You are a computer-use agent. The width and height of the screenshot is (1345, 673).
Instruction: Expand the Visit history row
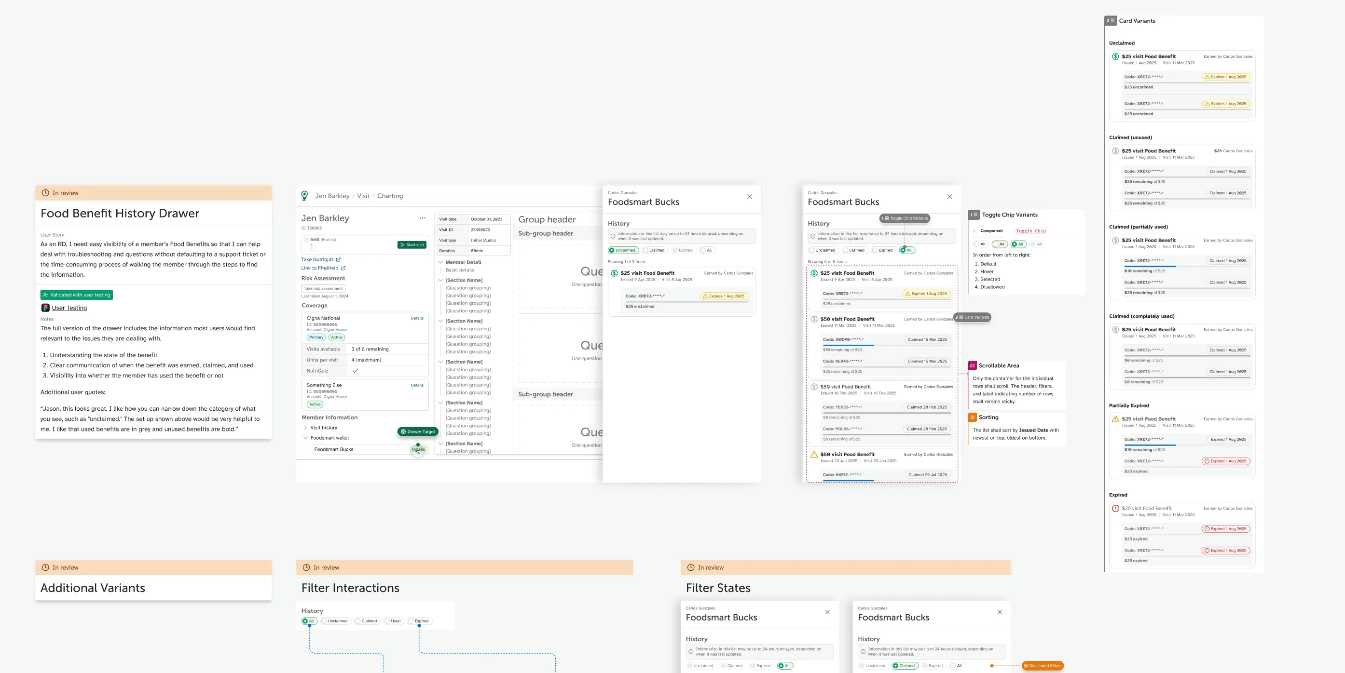click(305, 428)
